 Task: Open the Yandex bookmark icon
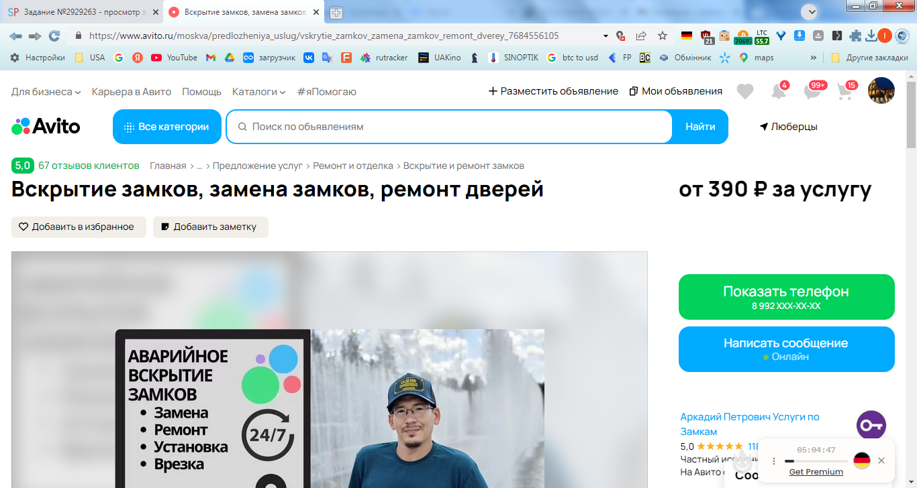(137, 58)
